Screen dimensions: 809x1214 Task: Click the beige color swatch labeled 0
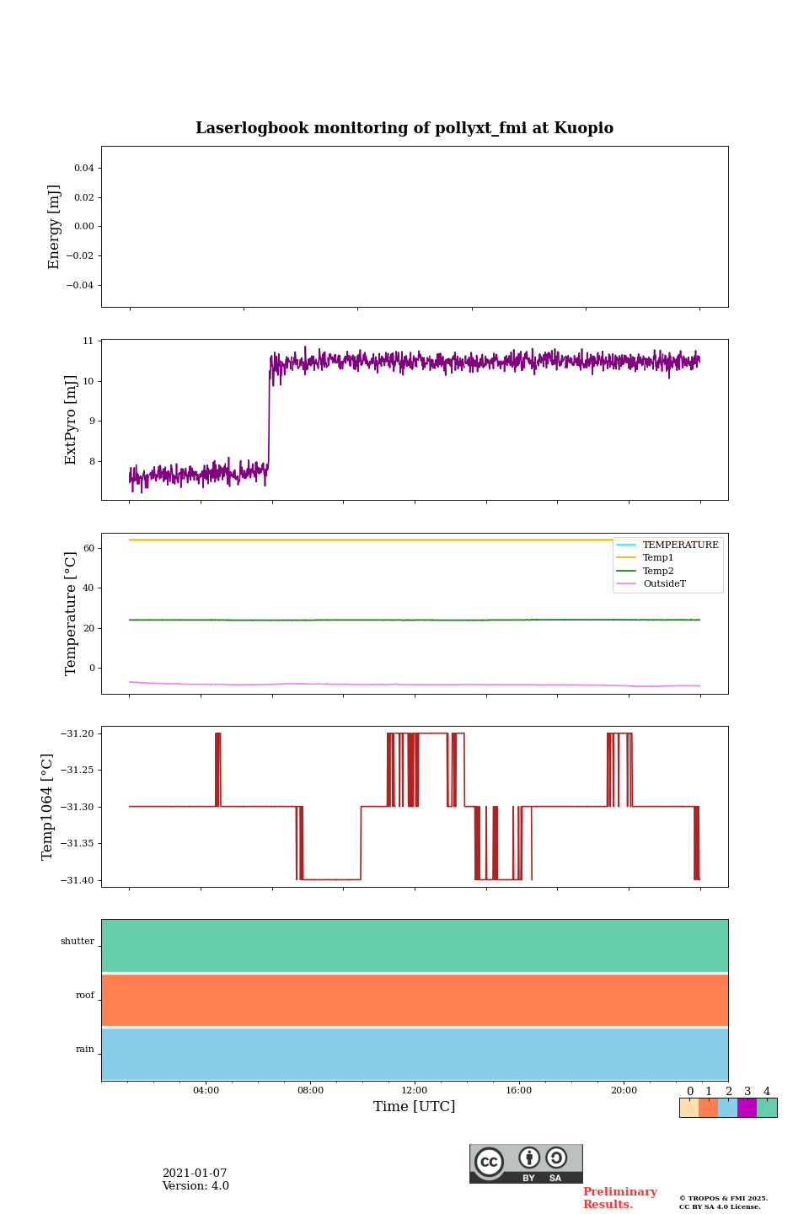click(688, 1108)
